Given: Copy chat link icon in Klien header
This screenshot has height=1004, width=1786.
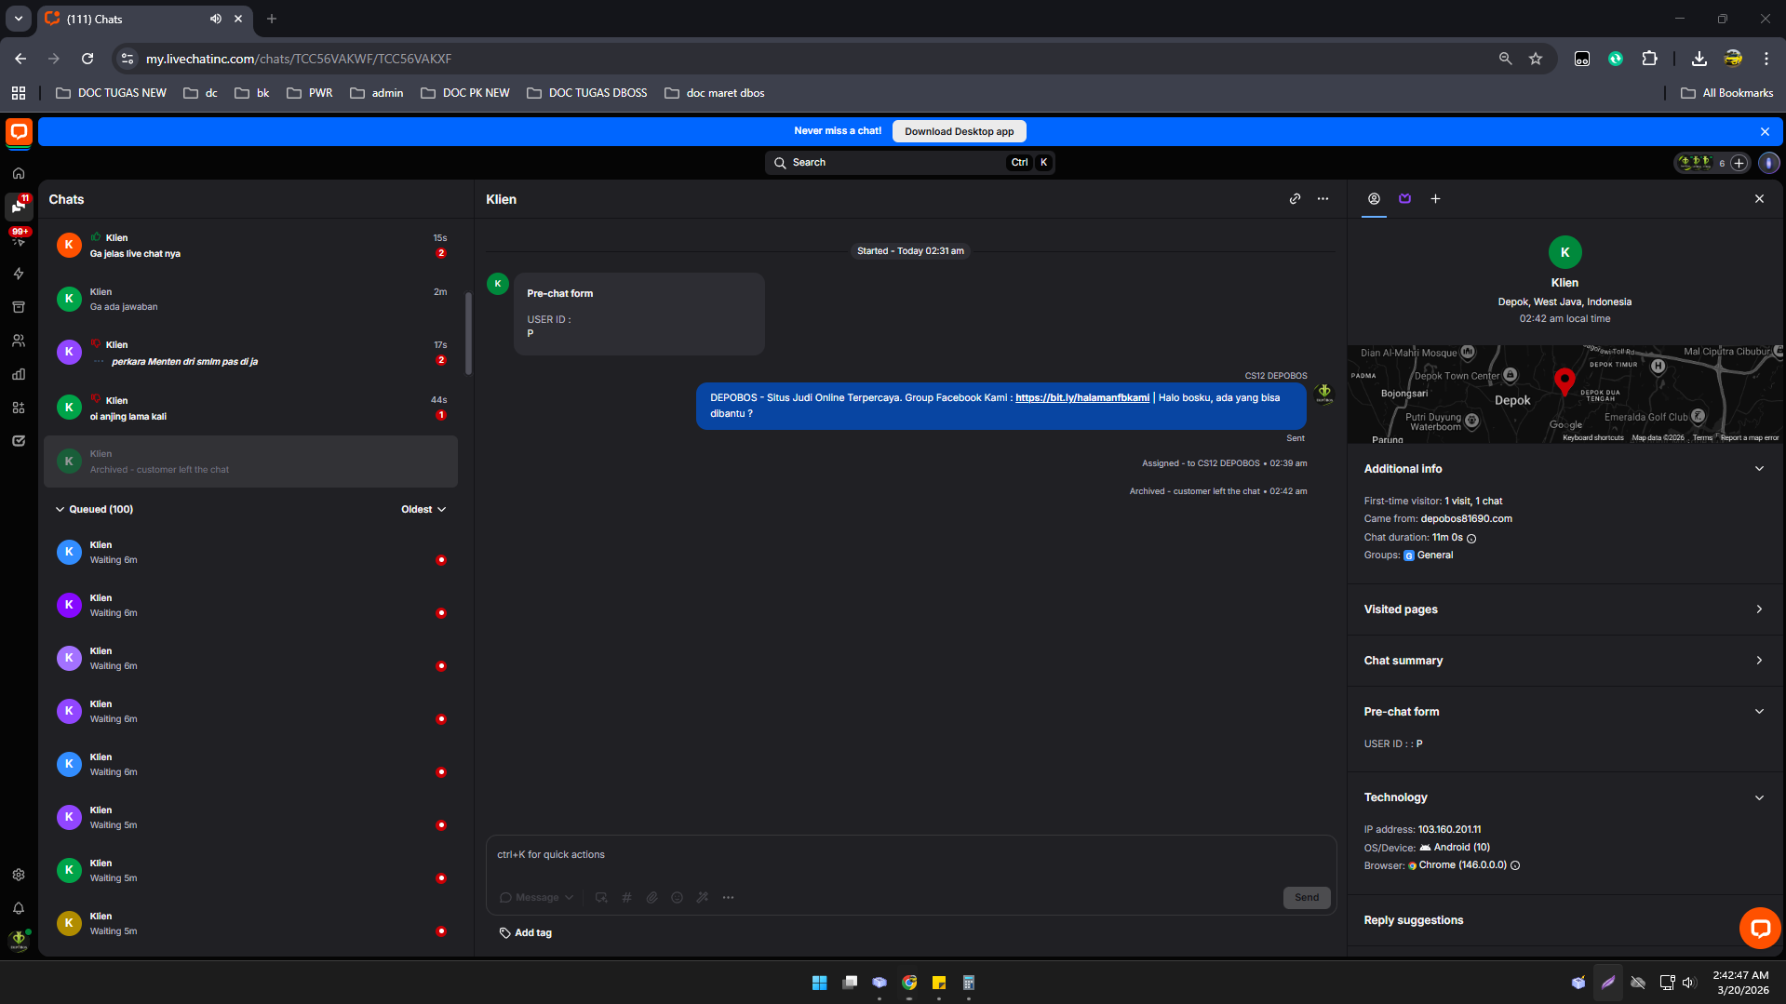Looking at the screenshot, I should click(x=1295, y=199).
